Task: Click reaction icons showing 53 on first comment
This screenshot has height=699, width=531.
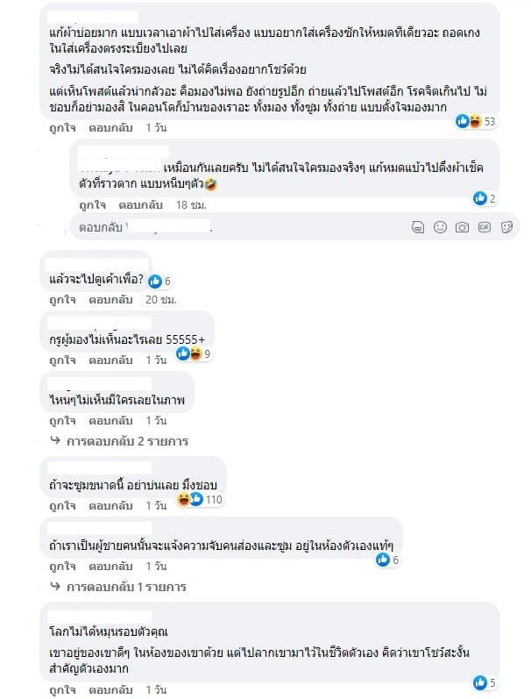Action: click(469, 122)
